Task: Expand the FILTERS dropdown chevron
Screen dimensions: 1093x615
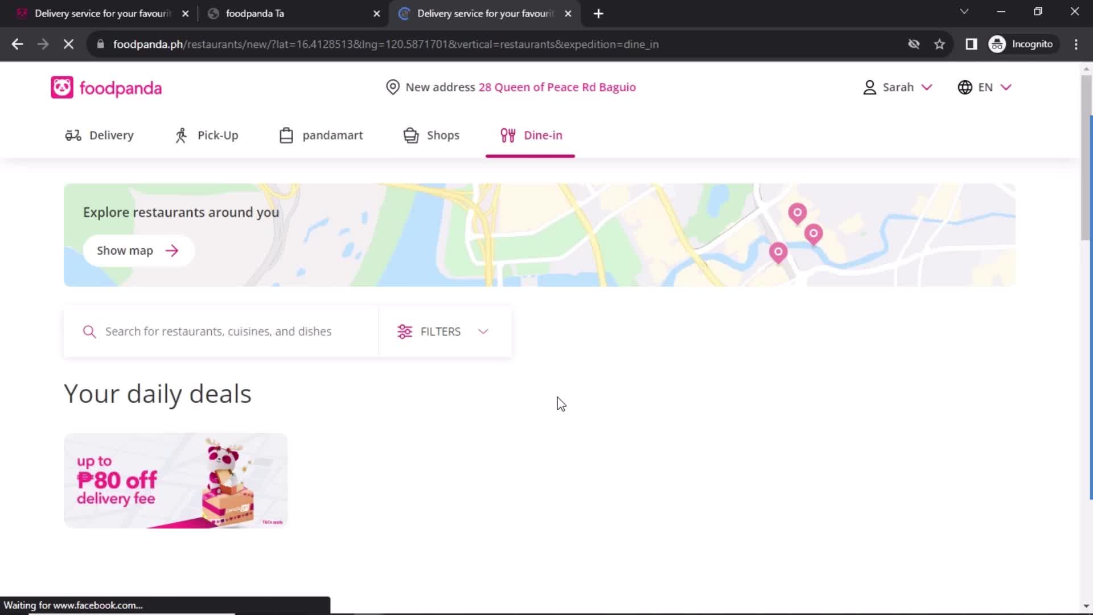Action: 483,331
